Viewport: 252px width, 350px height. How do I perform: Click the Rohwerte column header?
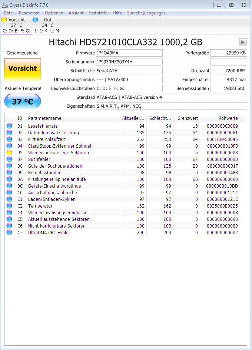click(220, 118)
